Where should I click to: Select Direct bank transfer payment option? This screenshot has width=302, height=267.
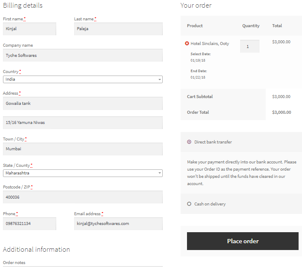(189, 142)
